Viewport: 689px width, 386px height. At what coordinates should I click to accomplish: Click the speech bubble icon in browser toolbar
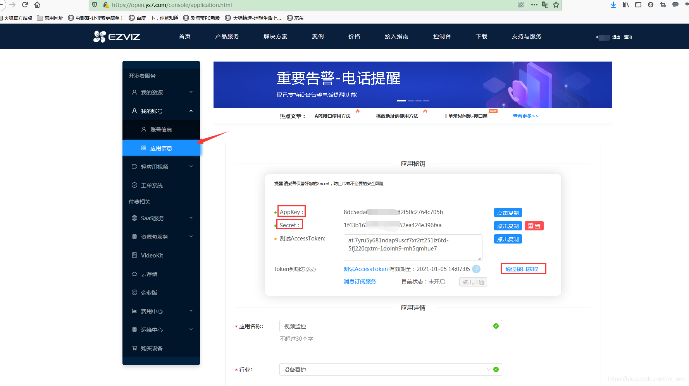(x=675, y=5)
